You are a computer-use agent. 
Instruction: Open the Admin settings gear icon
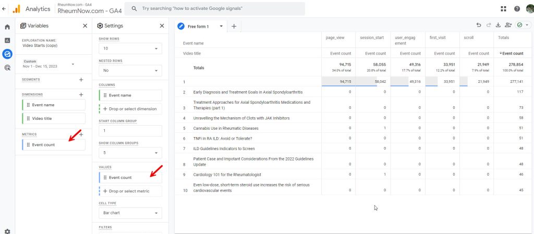coord(7,231)
